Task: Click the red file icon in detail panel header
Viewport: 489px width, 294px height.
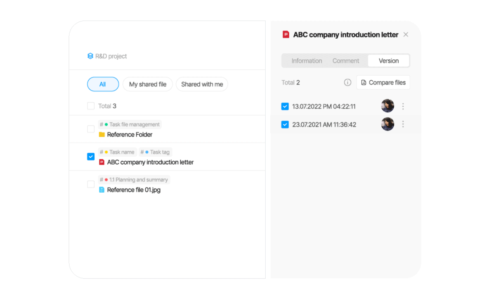Action: pos(286,35)
